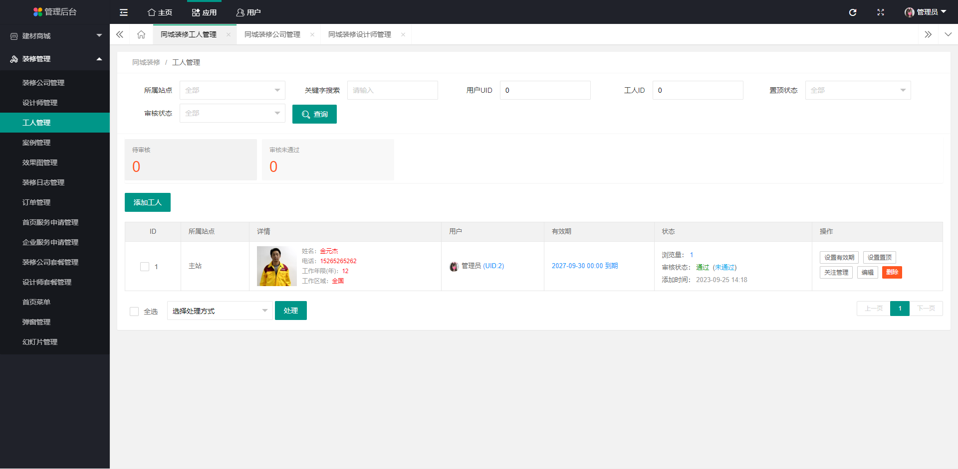Click 同城装修 breadcrumb link
The image size is (958, 469).
tap(146, 62)
